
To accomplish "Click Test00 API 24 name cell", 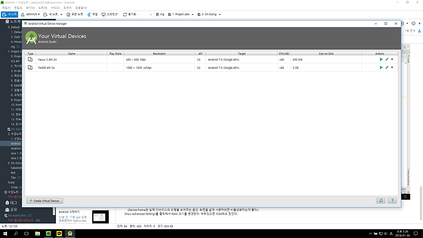I will [x=72, y=68].
